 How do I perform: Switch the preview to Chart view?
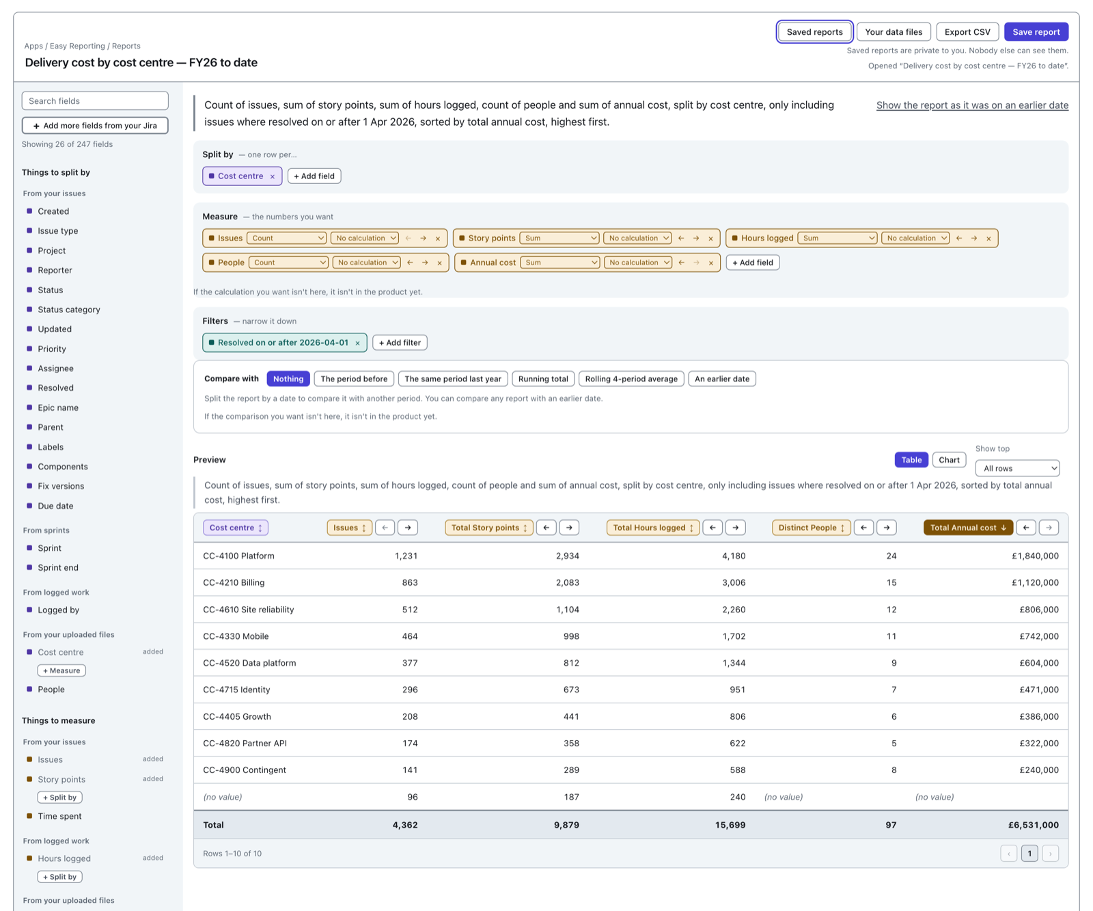[x=949, y=460]
